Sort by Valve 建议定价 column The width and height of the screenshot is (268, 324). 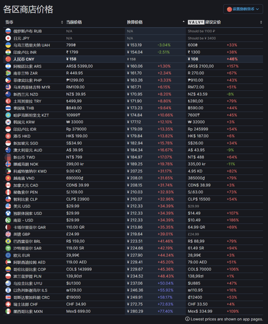[x=213, y=22]
